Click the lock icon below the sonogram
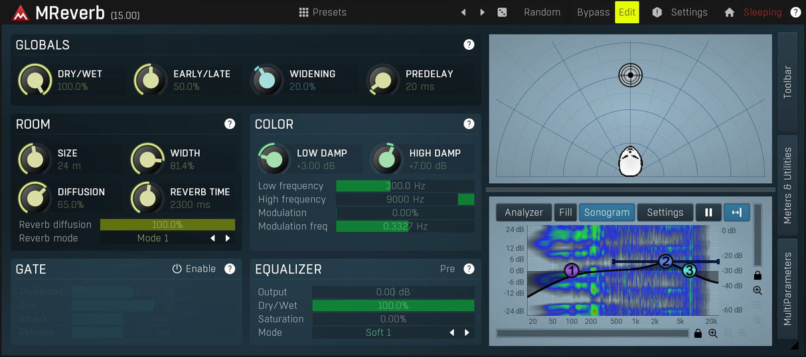This screenshot has height=357, width=806. click(x=698, y=334)
